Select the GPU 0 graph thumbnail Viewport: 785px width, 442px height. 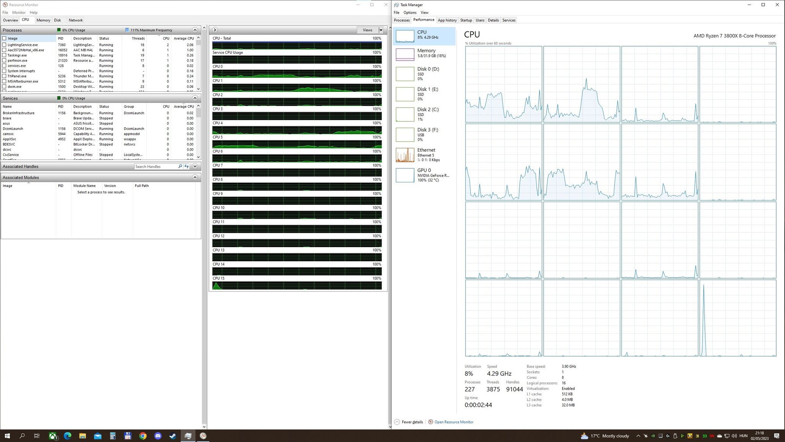click(405, 175)
